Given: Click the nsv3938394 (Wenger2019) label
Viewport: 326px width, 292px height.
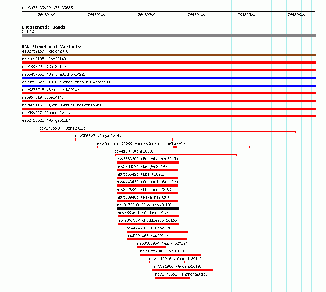Looking at the screenshot, I should pos(142,166).
